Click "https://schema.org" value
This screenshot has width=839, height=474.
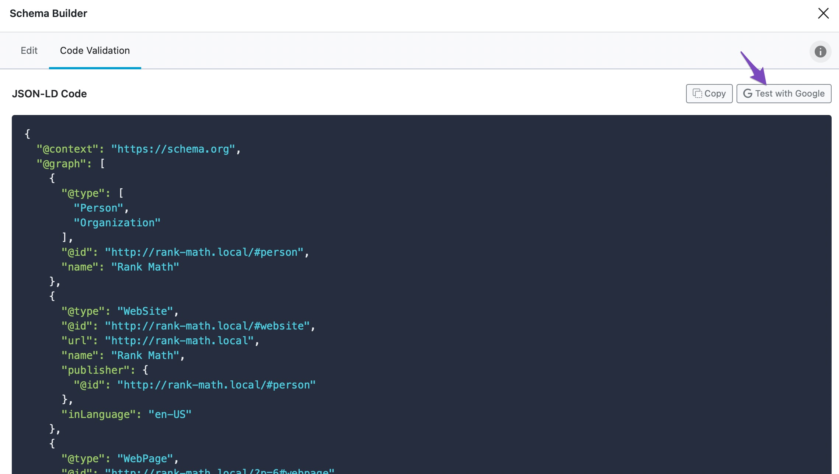click(173, 149)
